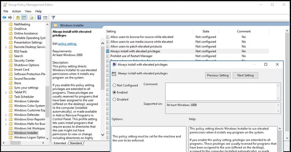The image size is (291, 152).
Task: Open the Edit policy setting link
Action: pyautogui.click(x=67, y=44)
